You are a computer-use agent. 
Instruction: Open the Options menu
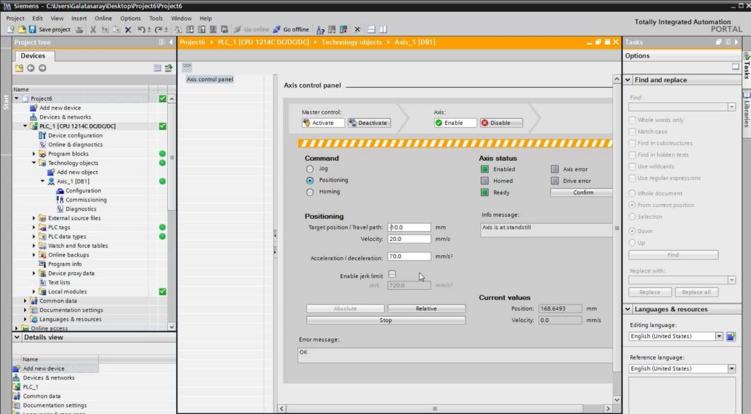pyautogui.click(x=131, y=18)
